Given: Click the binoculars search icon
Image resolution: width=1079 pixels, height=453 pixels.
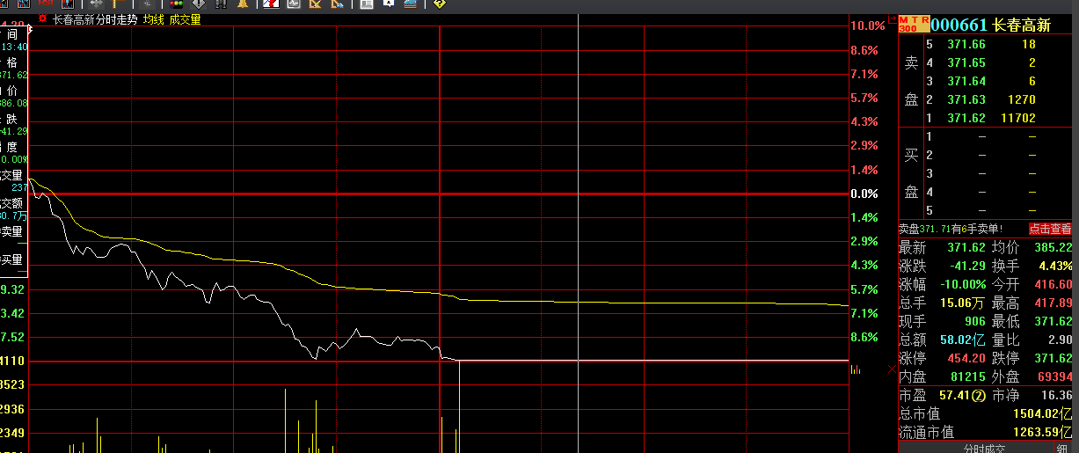Looking at the screenshot, I should pyautogui.click(x=220, y=4).
